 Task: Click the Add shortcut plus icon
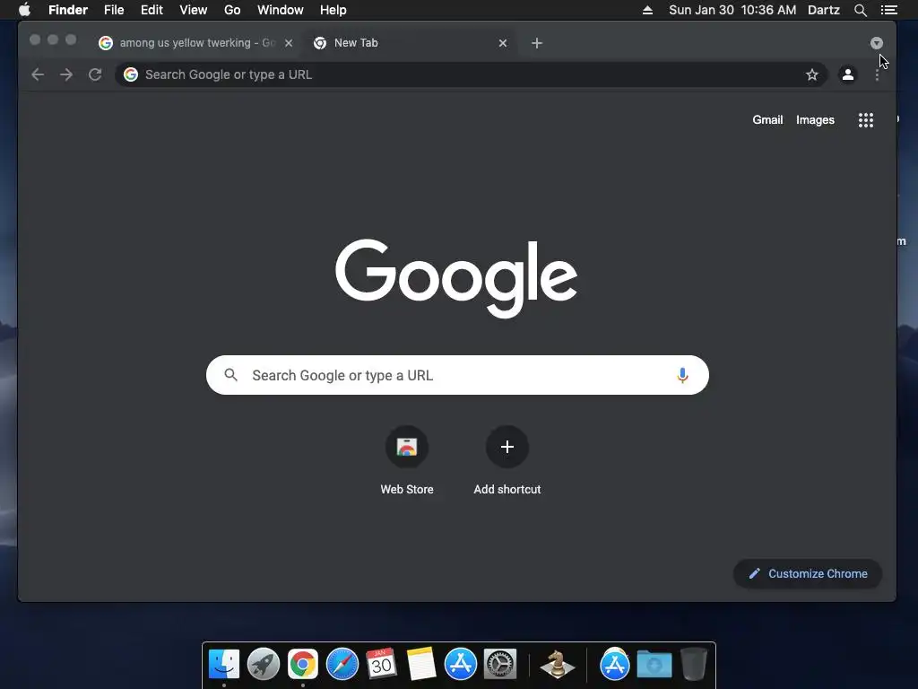click(x=507, y=447)
